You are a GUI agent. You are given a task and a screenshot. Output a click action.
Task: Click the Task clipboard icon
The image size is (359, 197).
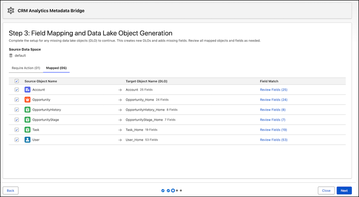pos(27,130)
